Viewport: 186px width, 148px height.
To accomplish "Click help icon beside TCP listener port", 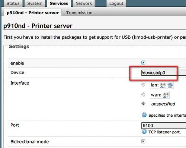I will point(144,132).
